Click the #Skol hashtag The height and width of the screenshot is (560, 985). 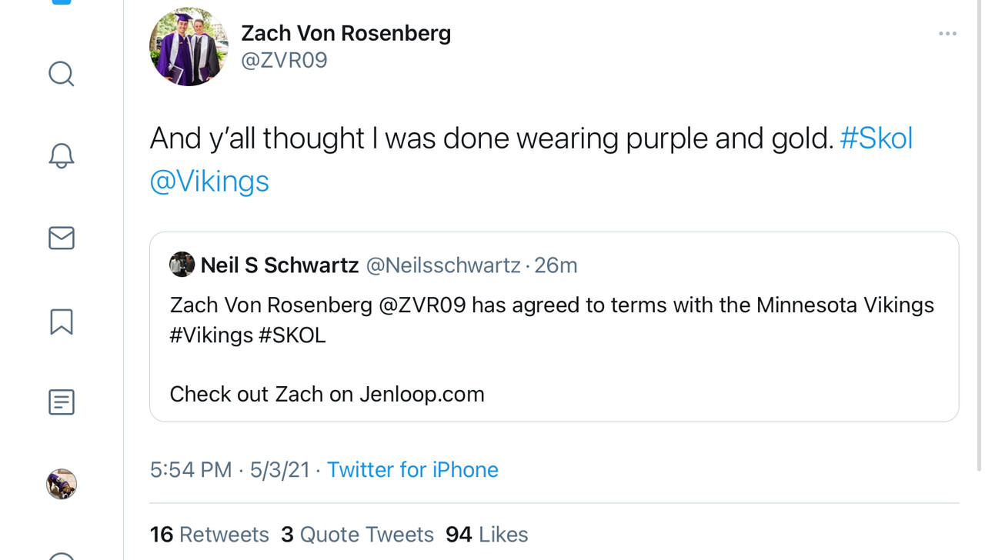(x=876, y=138)
